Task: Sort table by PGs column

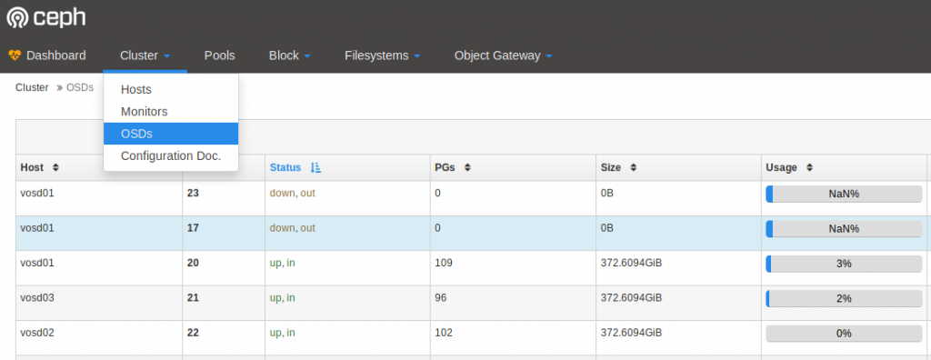Action: [x=453, y=167]
